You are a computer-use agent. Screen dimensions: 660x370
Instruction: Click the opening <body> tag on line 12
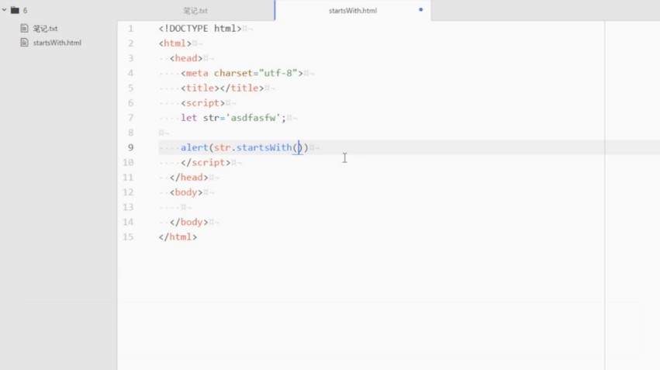click(186, 192)
